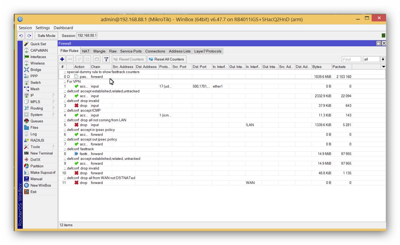Select rule 5 drop input !LAN
400x245 pixels.
[222, 125]
